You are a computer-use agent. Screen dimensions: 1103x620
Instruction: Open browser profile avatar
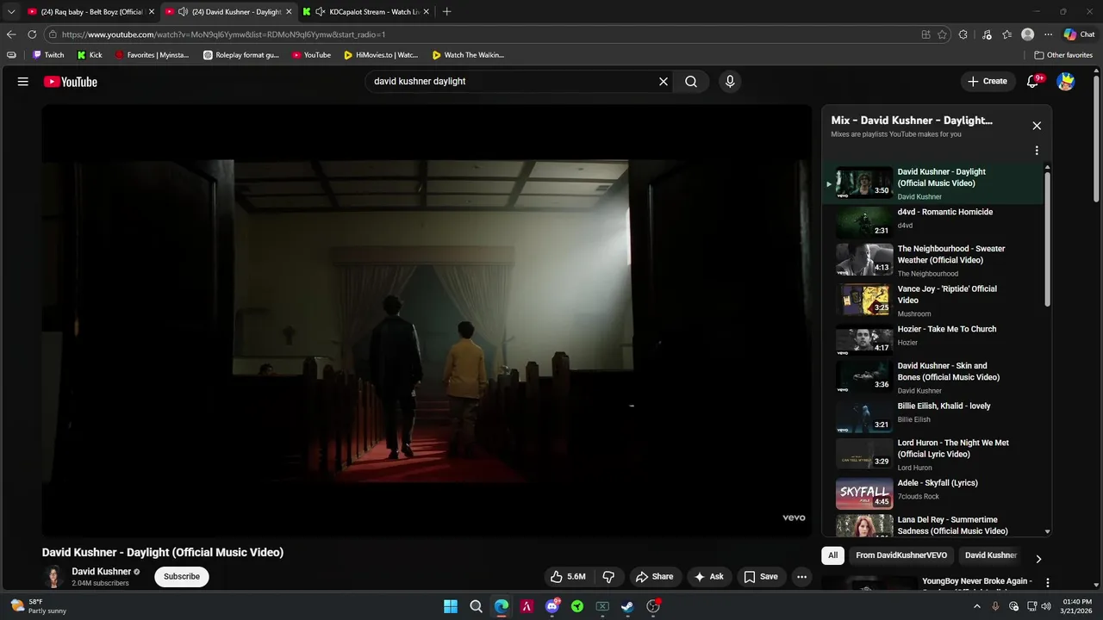[x=1027, y=34]
